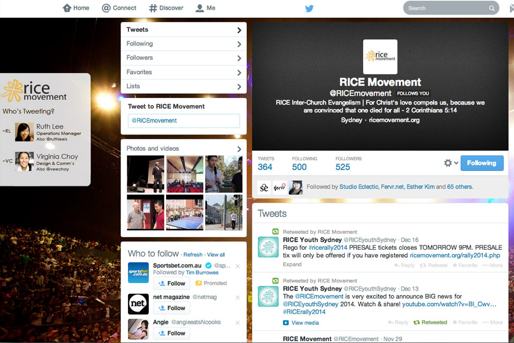Viewport: 514px width, 343px height.
Task: Toggle the blue Following button
Action: click(482, 163)
